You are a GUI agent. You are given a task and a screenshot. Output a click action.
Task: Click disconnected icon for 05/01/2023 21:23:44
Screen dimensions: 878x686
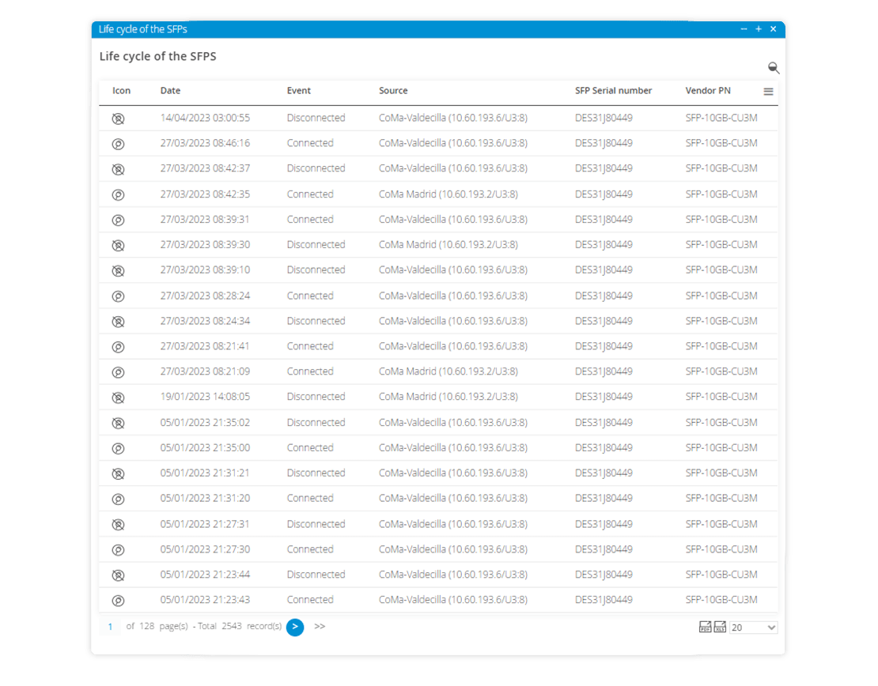118,575
